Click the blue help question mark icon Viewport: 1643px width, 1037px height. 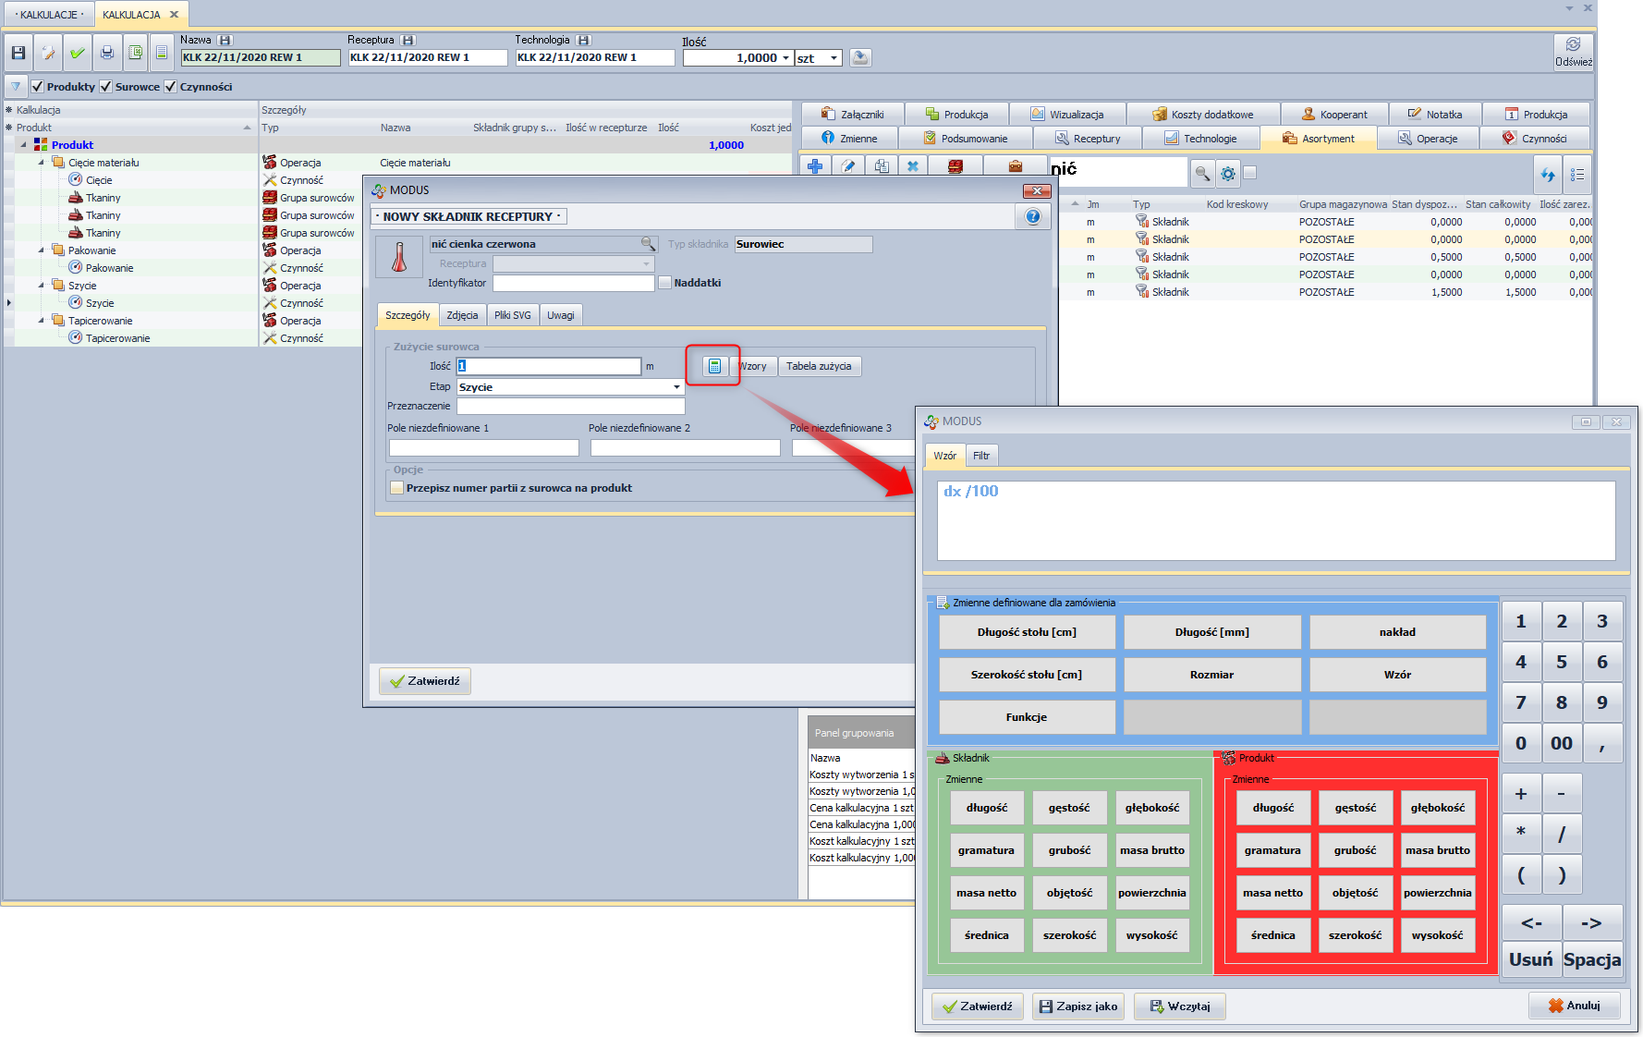[1033, 216]
